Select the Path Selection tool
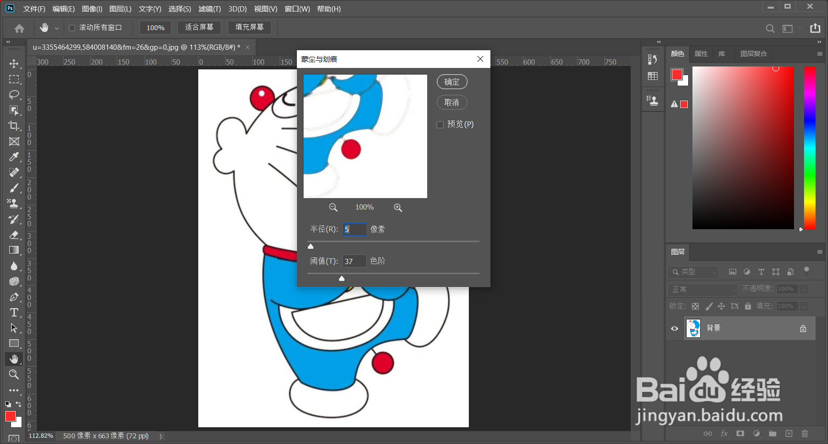The image size is (828, 444). [14, 328]
